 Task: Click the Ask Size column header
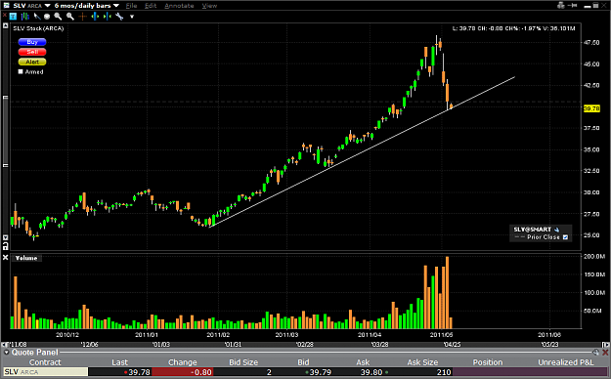pos(422,362)
